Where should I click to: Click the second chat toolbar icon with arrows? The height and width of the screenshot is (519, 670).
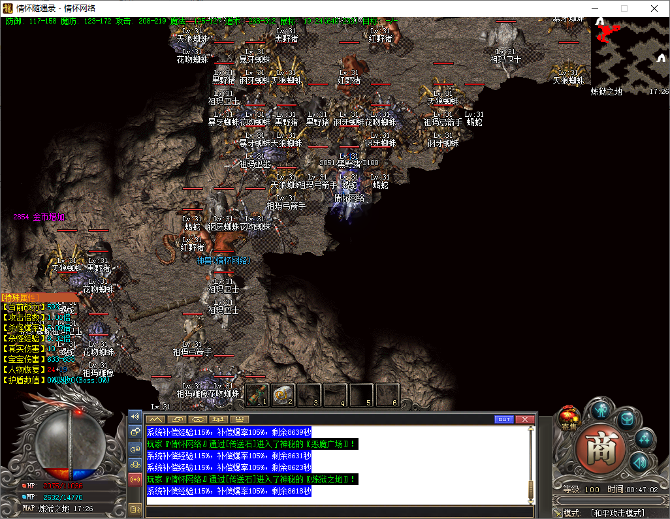tap(176, 420)
